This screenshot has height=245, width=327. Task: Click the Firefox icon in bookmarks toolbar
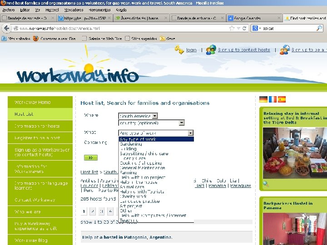[36, 39]
